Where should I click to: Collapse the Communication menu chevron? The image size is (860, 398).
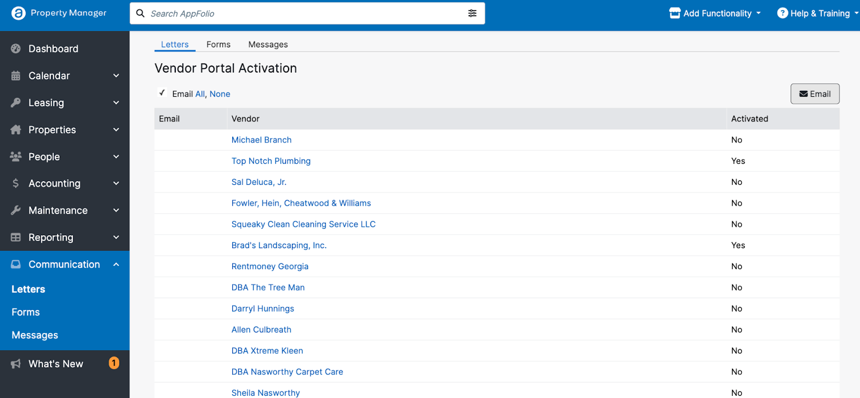click(116, 264)
